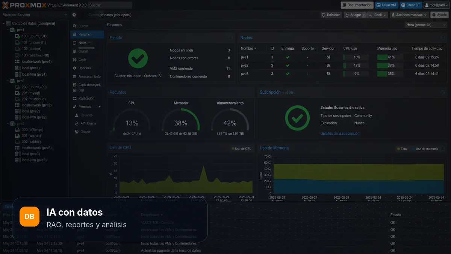Click the online check mark in pve1 row
The image size is (451, 254).
coord(288,57)
